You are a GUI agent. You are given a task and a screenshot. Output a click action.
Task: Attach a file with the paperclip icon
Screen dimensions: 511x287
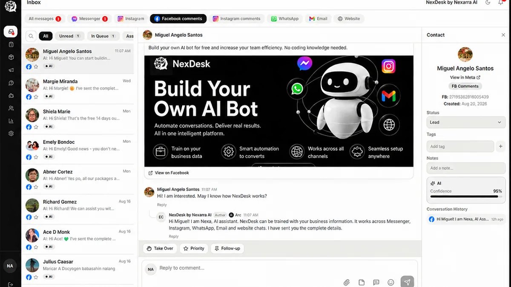pos(347,282)
